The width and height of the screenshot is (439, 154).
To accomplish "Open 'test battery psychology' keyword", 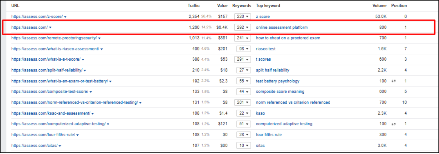I will 278,81.
